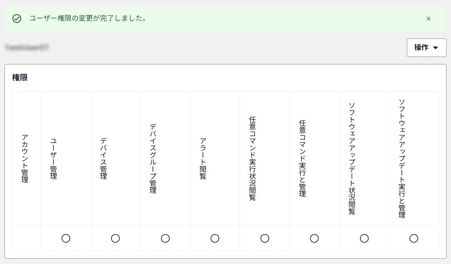
Task: Toggle the アラート閲覧 permission circle
Action: click(215, 238)
